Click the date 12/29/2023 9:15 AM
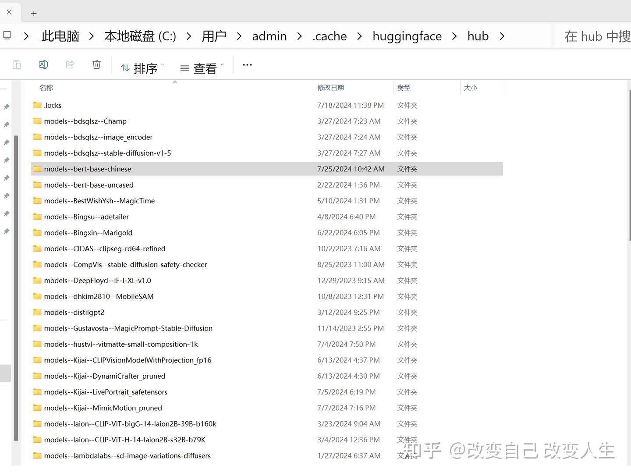The height and width of the screenshot is (476, 631). pyautogui.click(x=351, y=281)
